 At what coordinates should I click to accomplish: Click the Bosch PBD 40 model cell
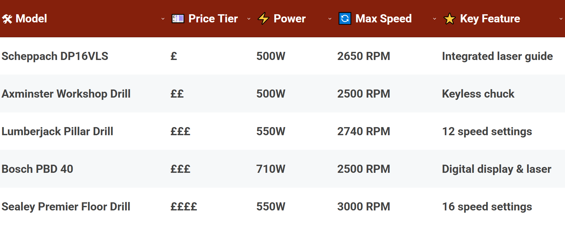[x=37, y=169]
